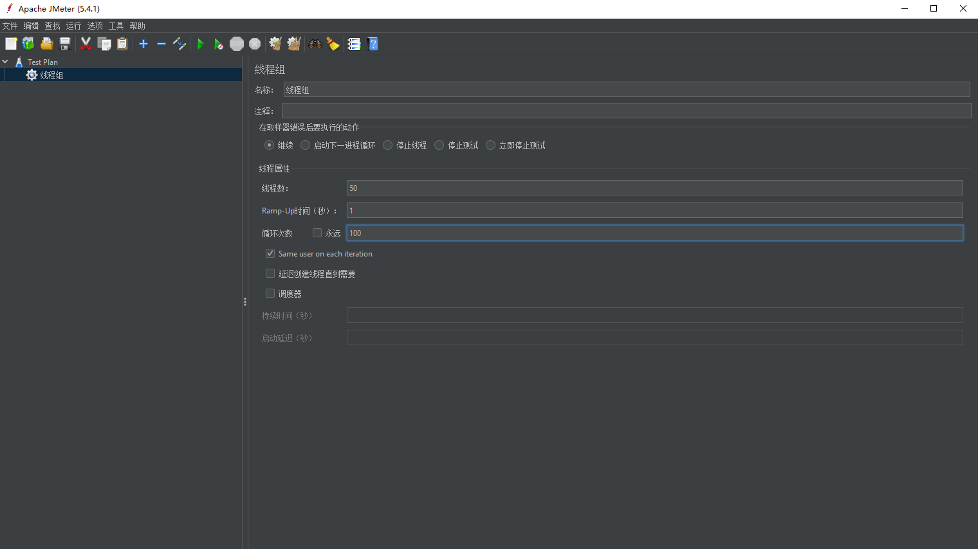Select the 停止测试 radio option

tap(439, 145)
